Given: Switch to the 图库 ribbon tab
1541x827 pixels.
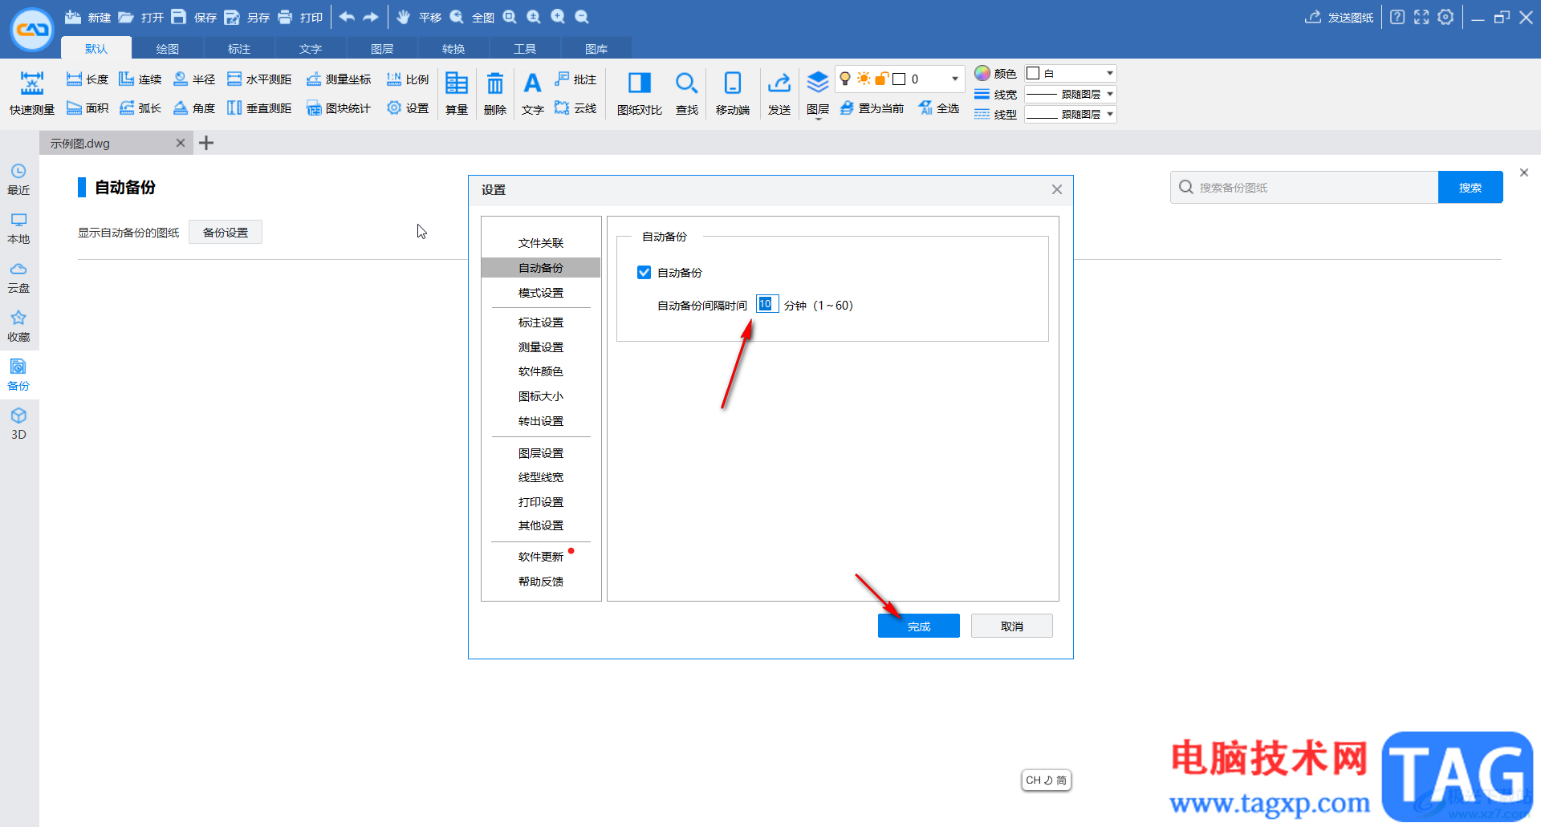Looking at the screenshot, I should click(x=596, y=49).
